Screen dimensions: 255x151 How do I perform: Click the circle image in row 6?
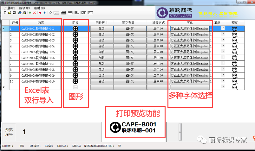click(75, 58)
